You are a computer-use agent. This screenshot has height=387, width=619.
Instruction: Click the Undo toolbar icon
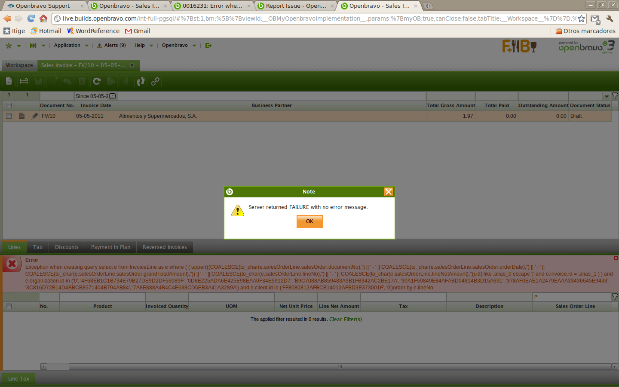(67, 81)
